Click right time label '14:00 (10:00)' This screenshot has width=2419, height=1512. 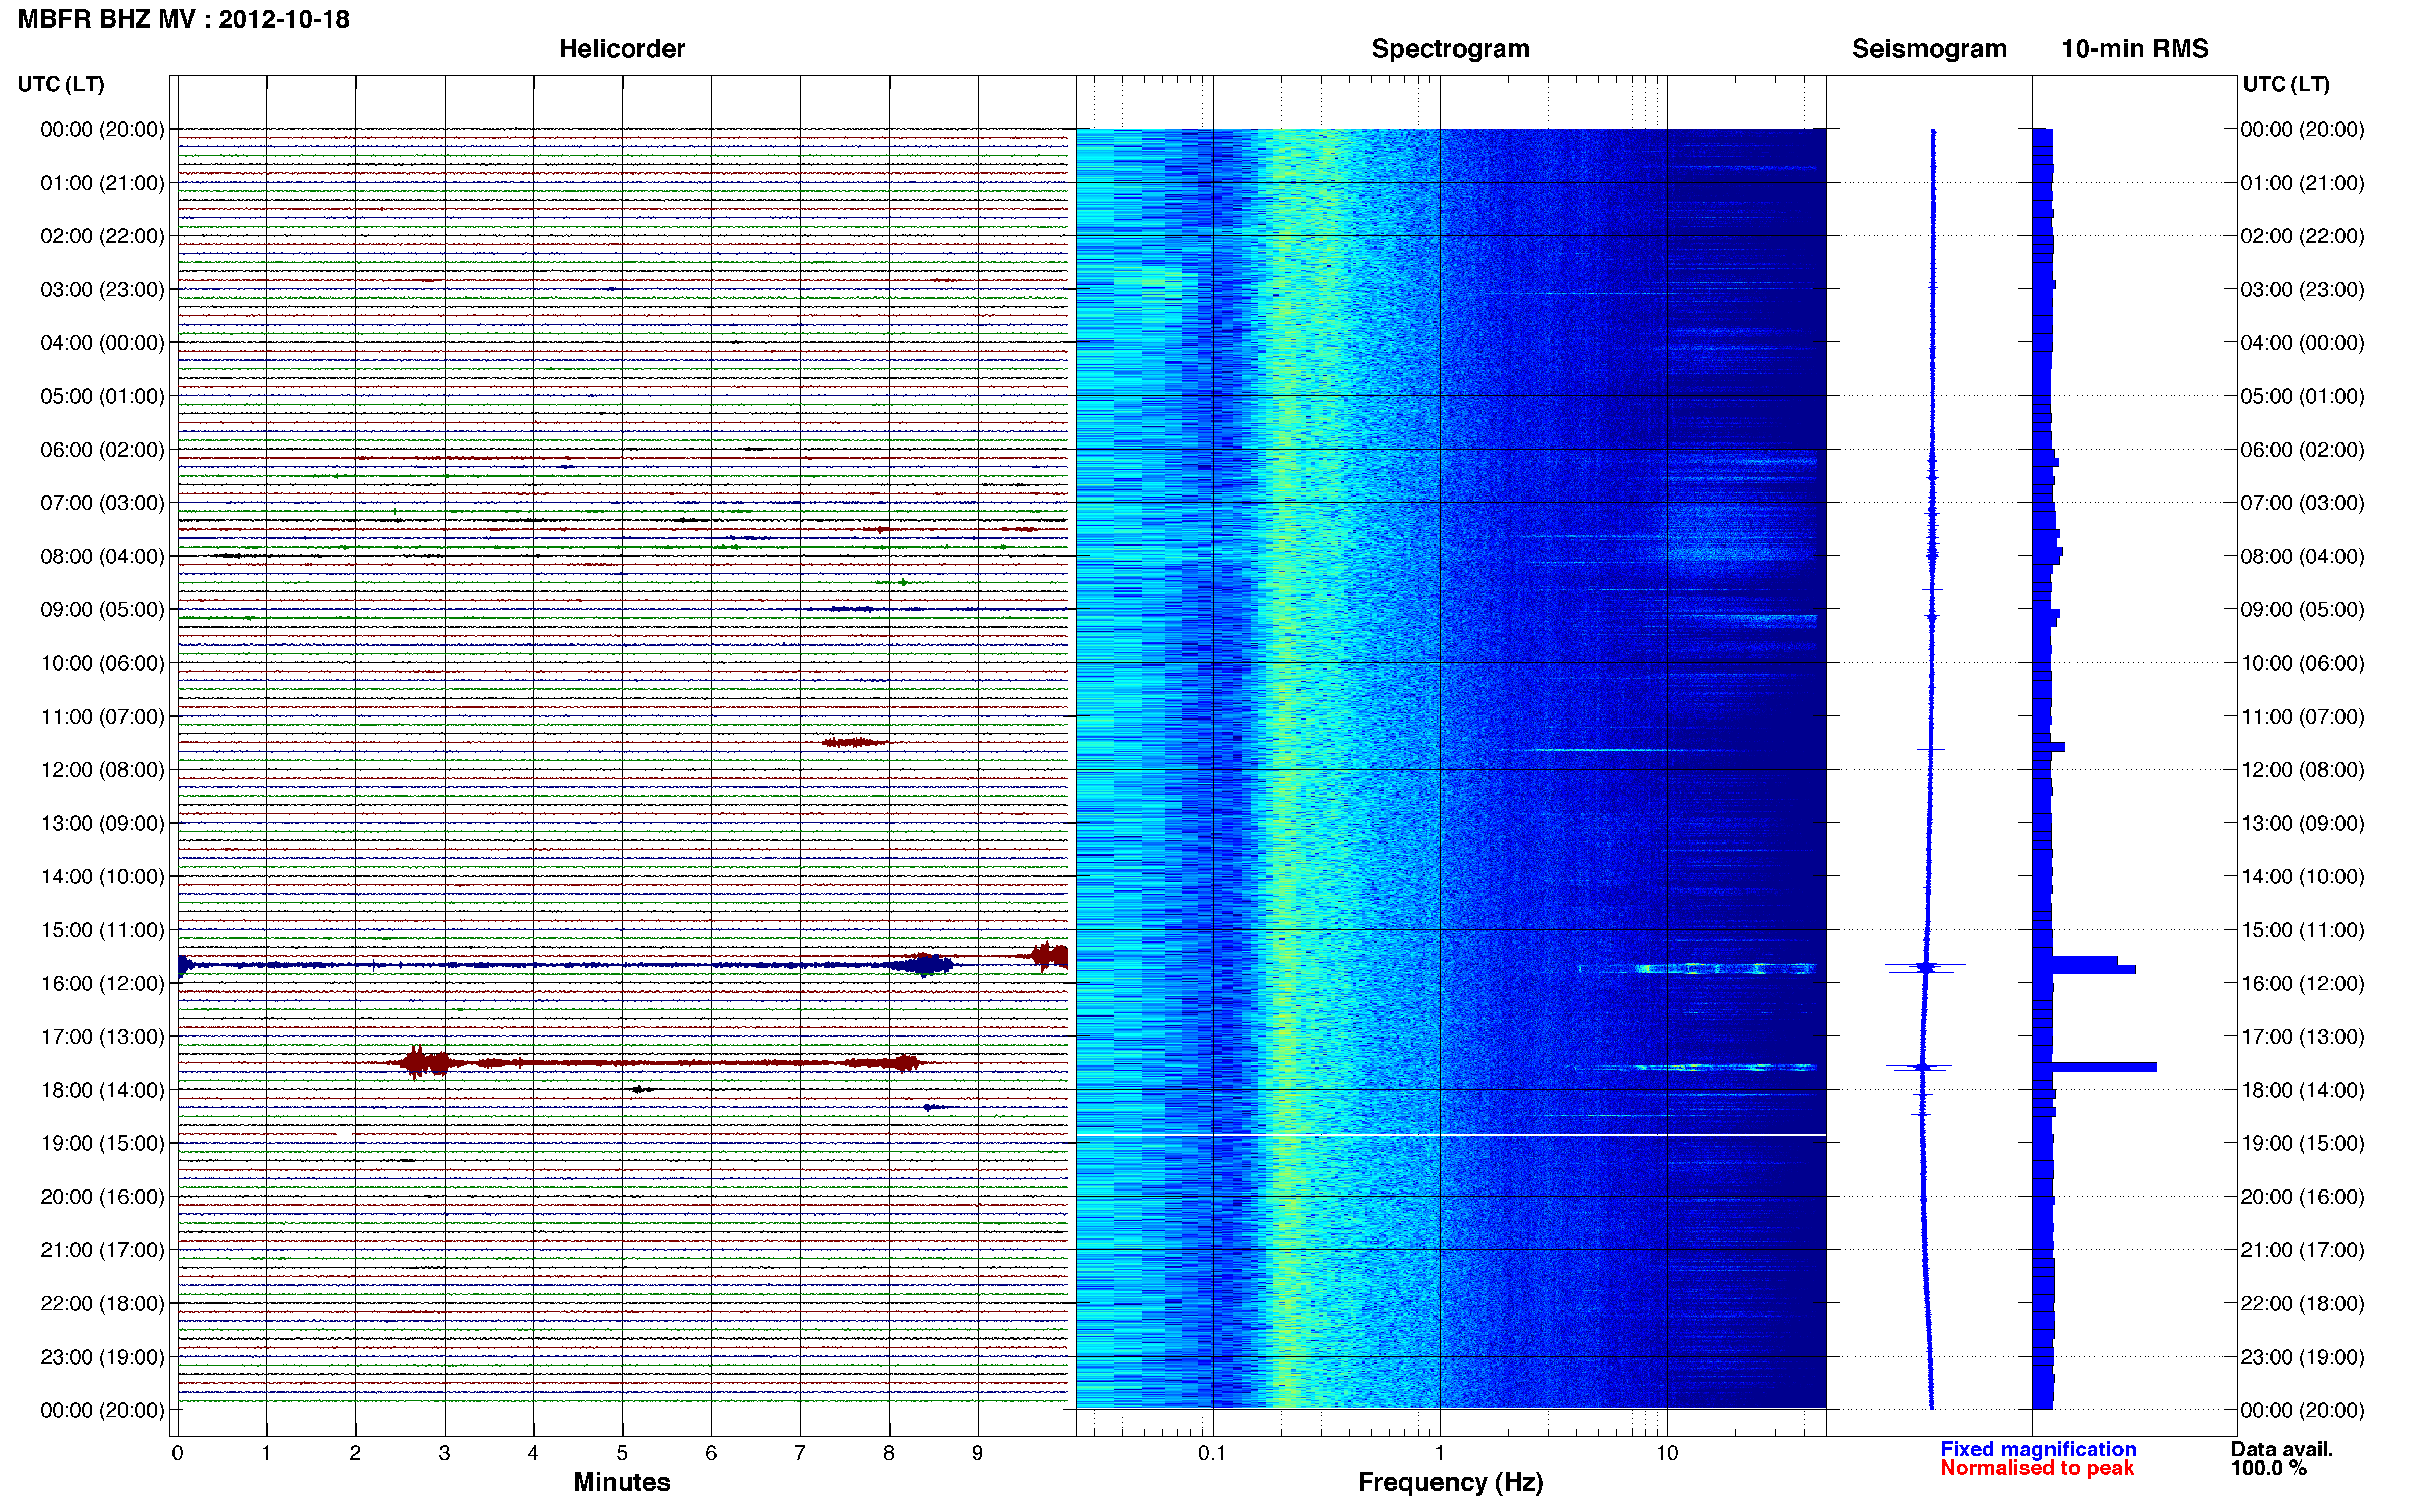click(2302, 876)
